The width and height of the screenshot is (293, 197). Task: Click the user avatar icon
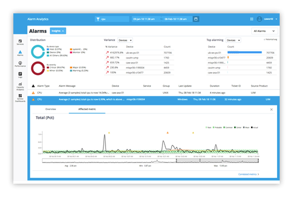coord(259,19)
